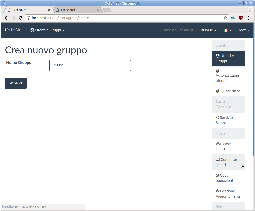Open Coda operazioni in the sidebar
Viewport: 255px width, 211px height.
[x=228, y=178]
